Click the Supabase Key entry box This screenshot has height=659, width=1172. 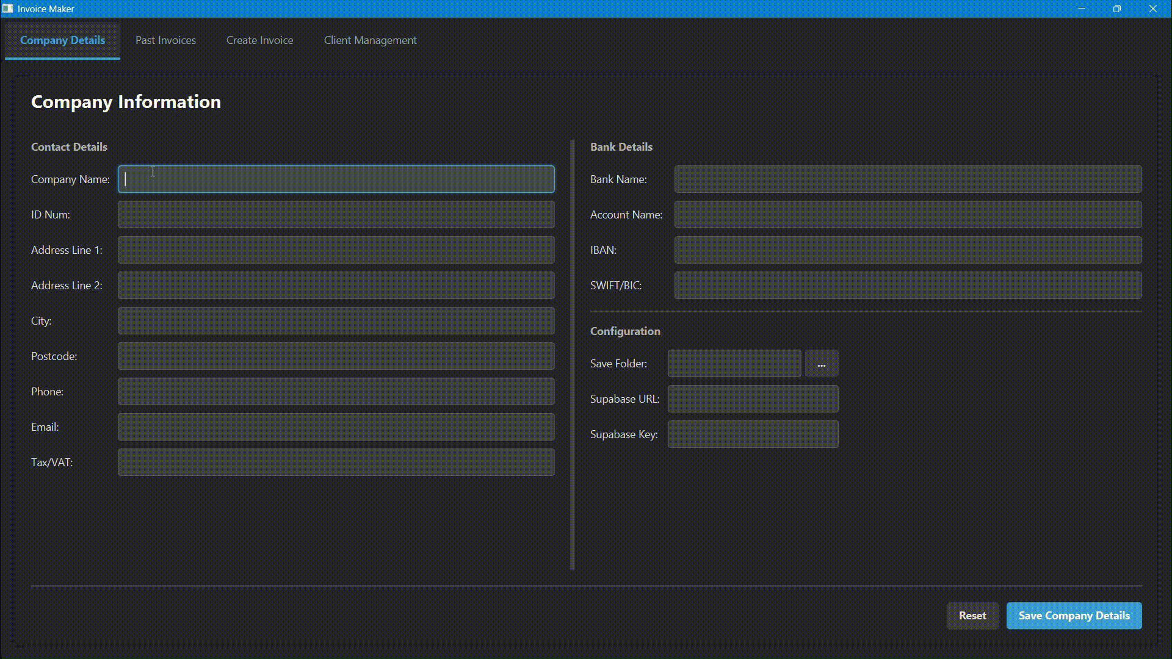pos(753,434)
